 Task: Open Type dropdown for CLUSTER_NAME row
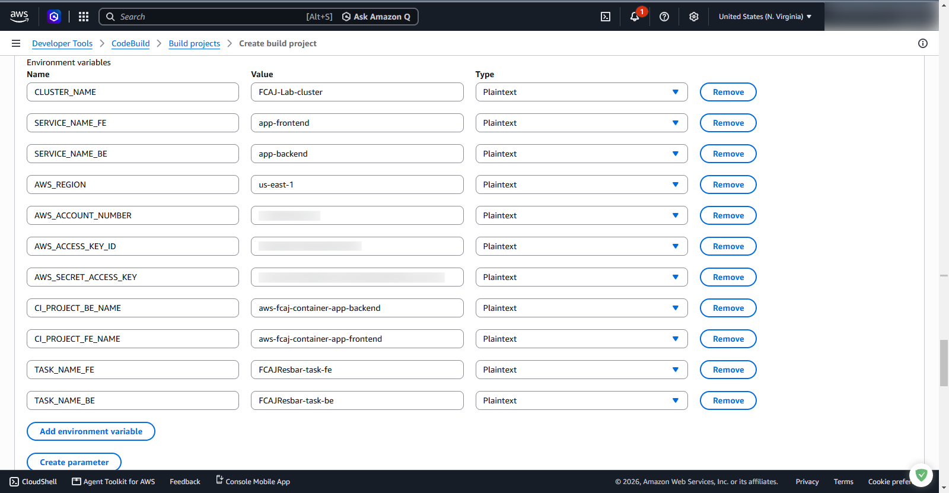(581, 92)
